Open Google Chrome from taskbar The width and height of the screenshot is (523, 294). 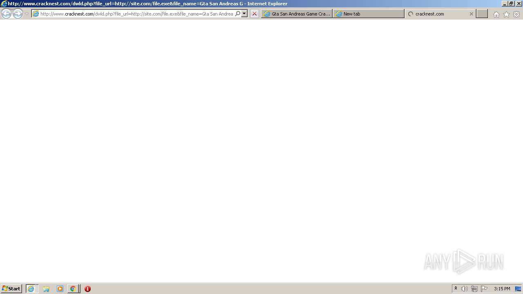73,289
